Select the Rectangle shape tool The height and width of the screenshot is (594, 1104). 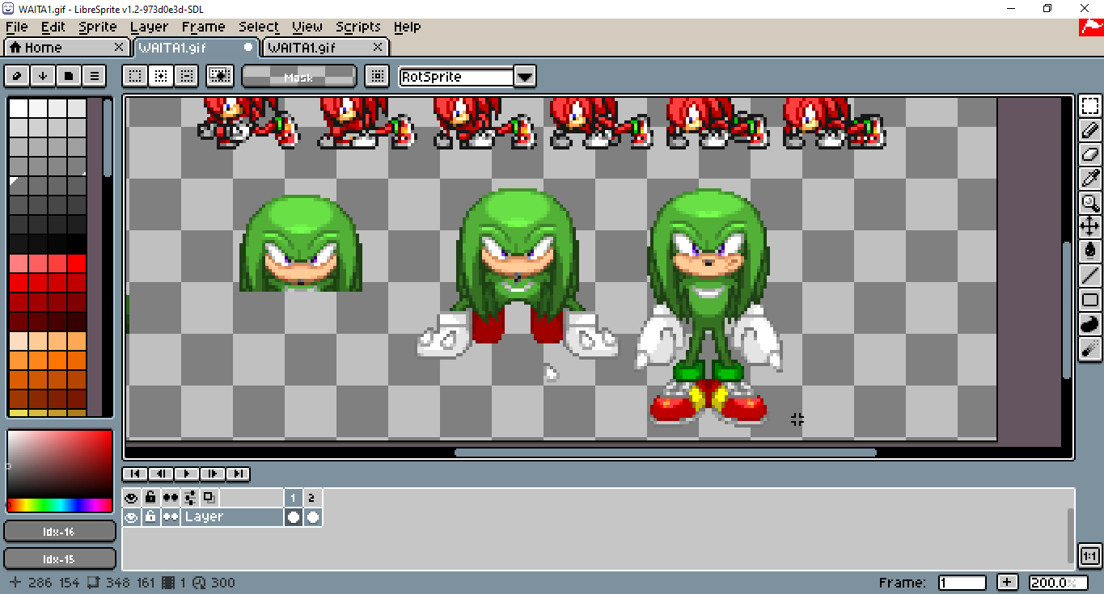[1090, 300]
